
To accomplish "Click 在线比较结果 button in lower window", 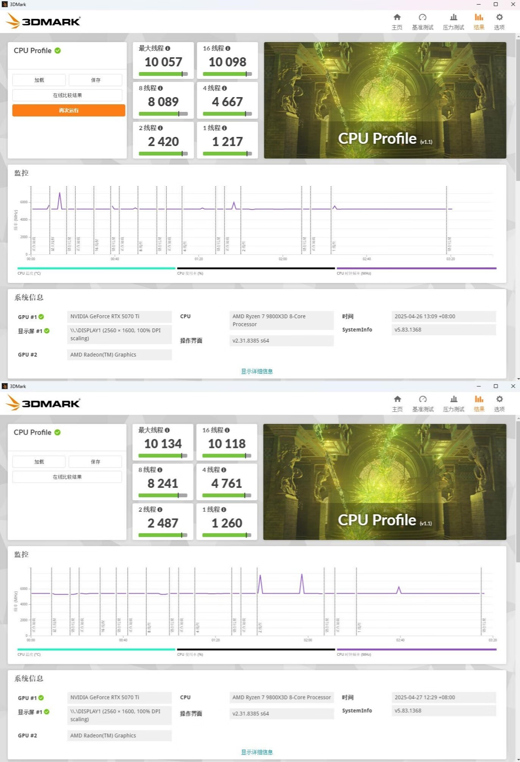I will (67, 477).
